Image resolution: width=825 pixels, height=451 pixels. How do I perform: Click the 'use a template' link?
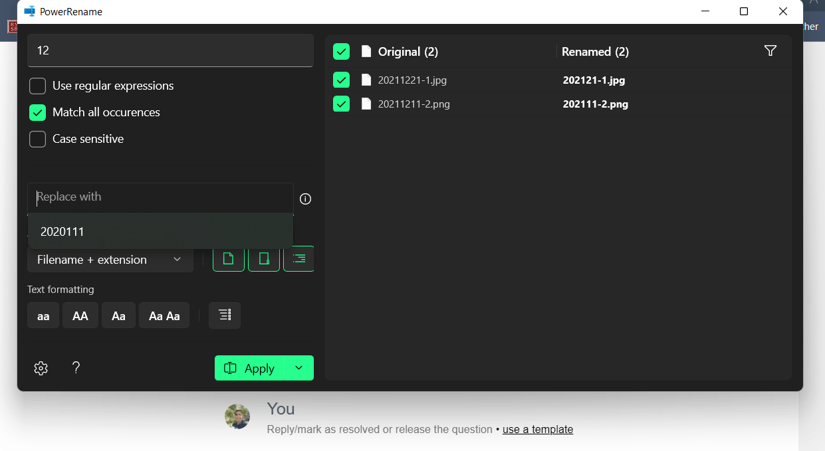pyautogui.click(x=538, y=429)
